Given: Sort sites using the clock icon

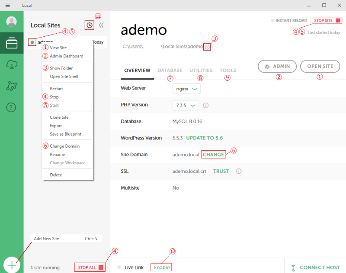Looking at the screenshot, I should pos(90,25).
